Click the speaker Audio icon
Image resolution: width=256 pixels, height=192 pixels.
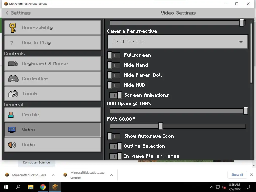pos(12,145)
